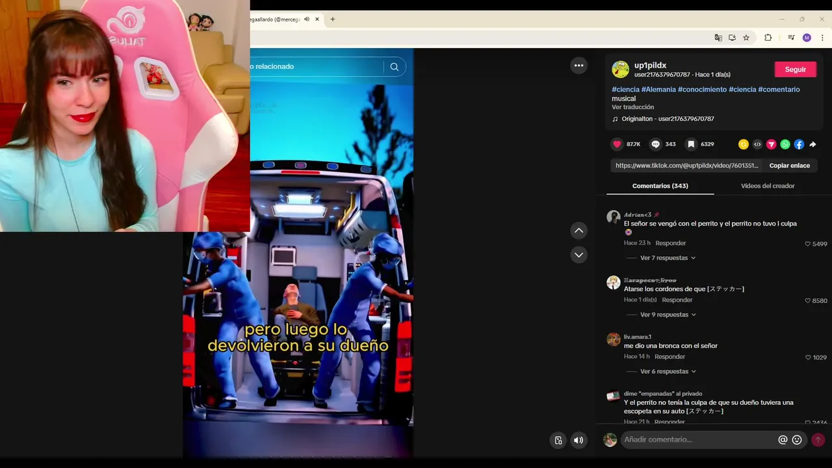Open 'dime "empanadas" al privado' username
The width and height of the screenshot is (832, 468).
663,394
